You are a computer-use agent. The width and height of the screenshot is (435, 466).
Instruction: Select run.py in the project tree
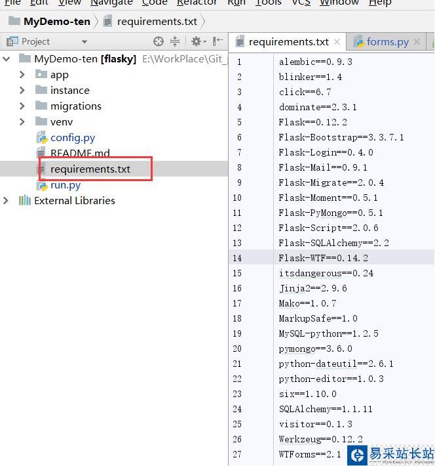pyautogui.click(x=66, y=185)
